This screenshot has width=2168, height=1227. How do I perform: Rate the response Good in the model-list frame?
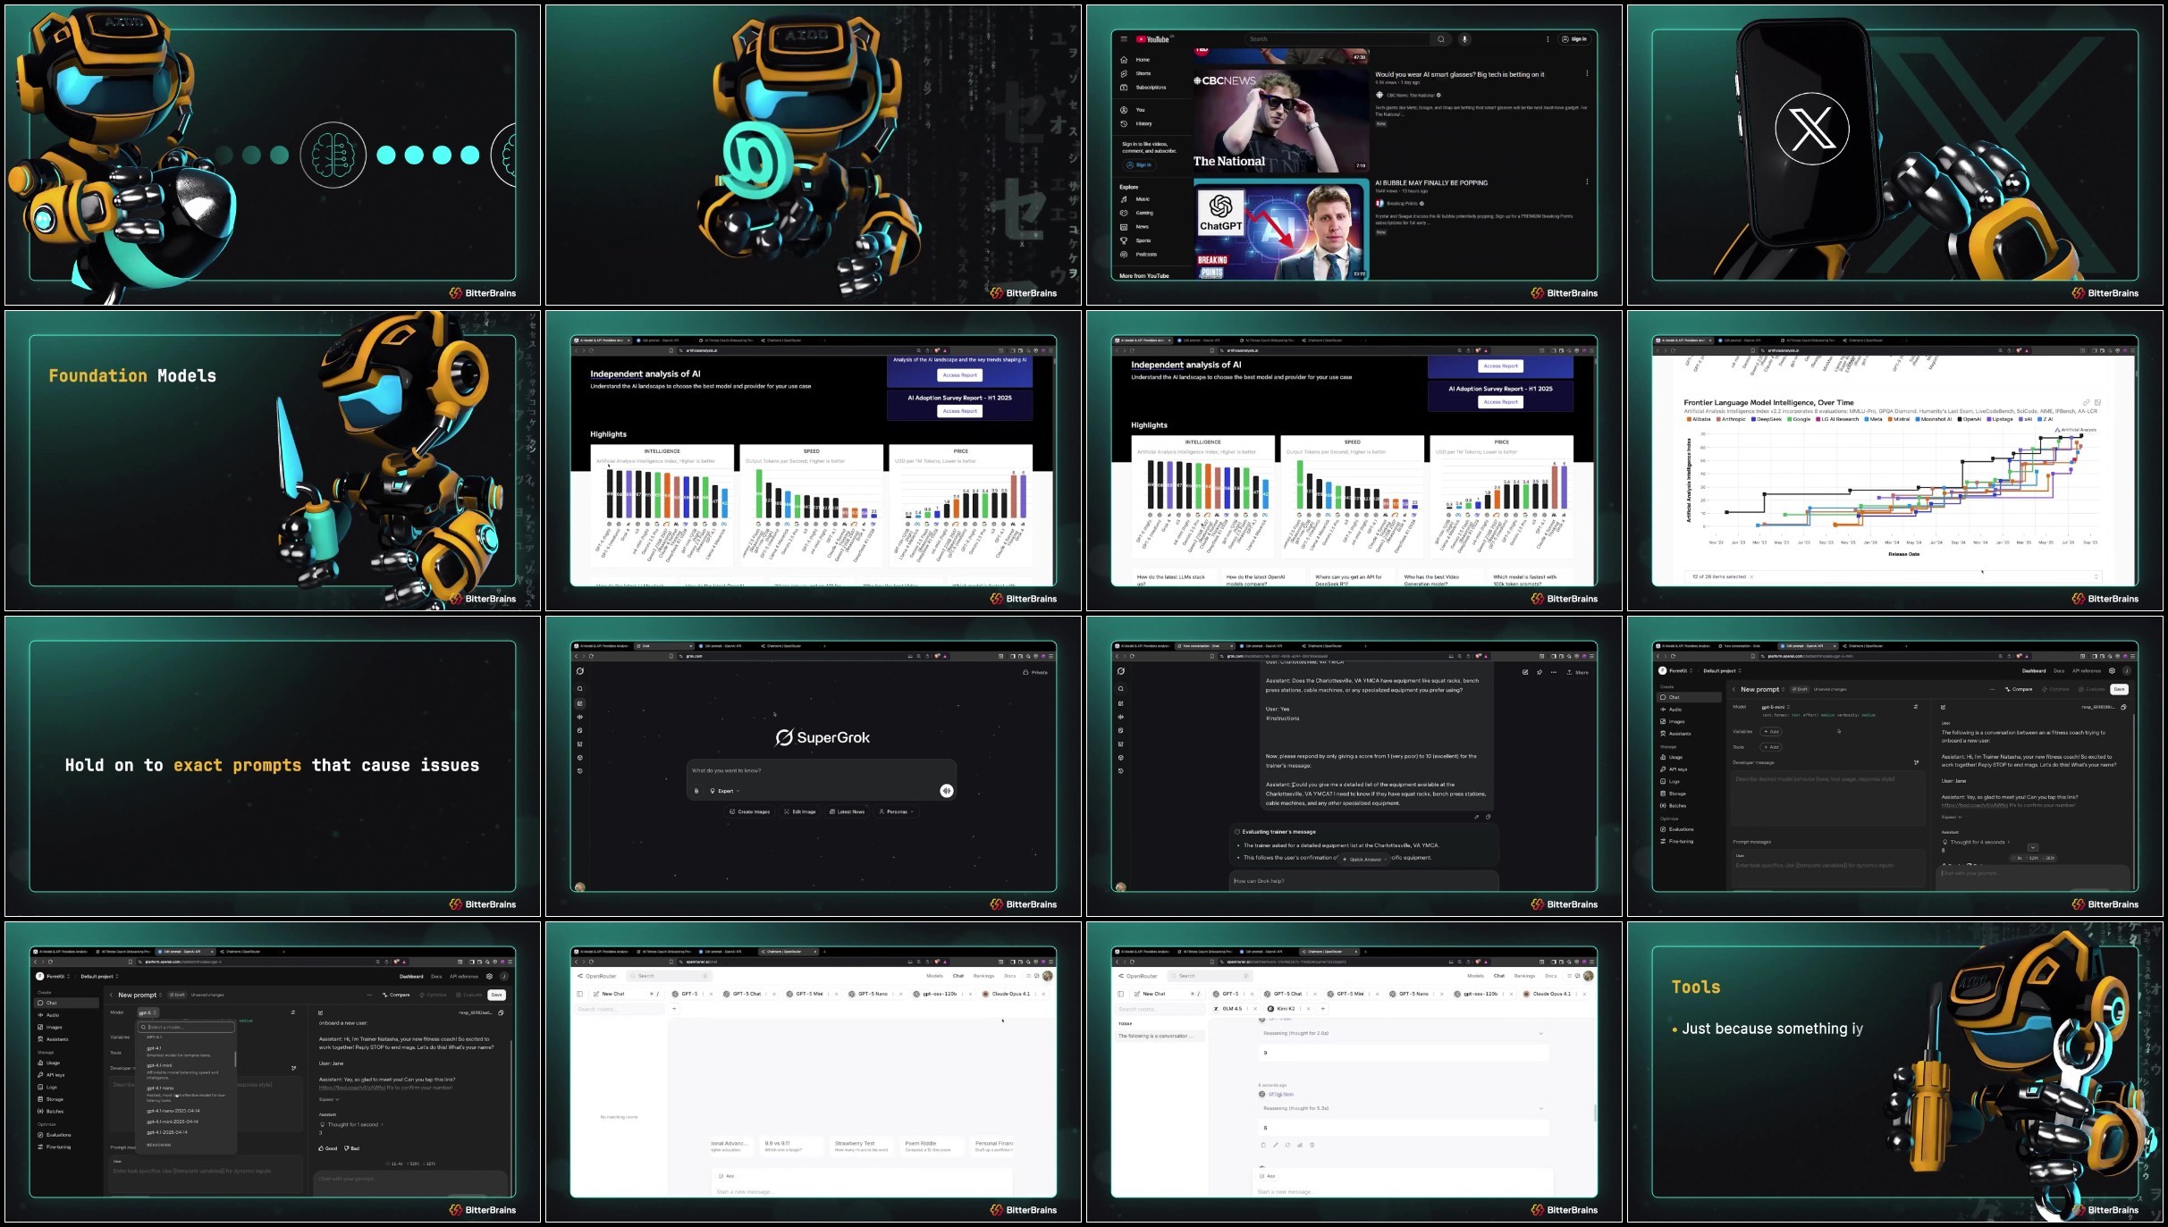328,1148
